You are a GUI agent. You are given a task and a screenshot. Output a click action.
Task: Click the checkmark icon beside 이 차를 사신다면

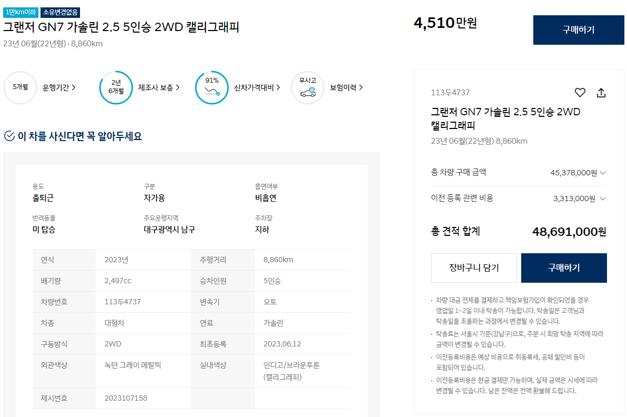[9, 136]
